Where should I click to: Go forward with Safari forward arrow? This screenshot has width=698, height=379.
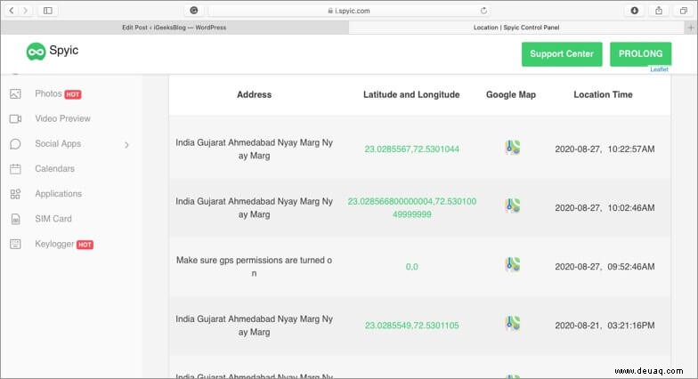25,11
